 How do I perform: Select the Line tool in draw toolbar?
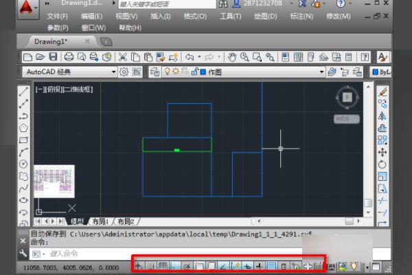pos(23,91)
